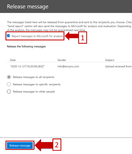Uncheck the Report messages to Microsoft checkbox
Viewport: 132px width, 154px height.
[8, 36]
